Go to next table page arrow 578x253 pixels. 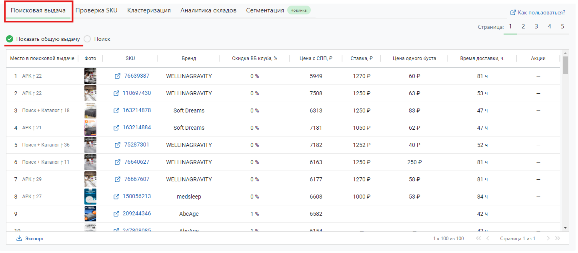coord(548,239)
